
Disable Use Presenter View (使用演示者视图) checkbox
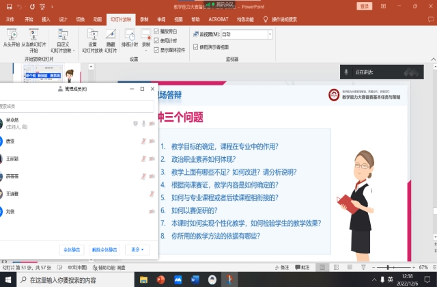pyautogui.click(x=196, y=47)
